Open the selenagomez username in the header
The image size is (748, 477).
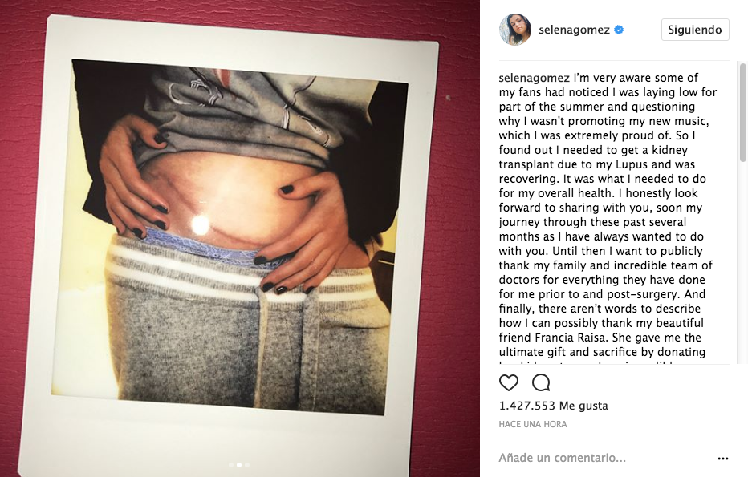[x=574, y=30]
